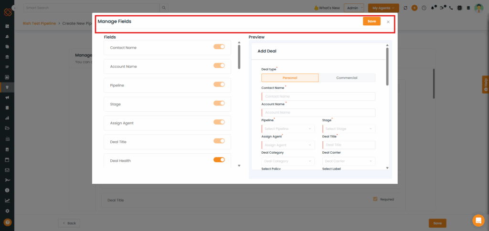Open the My Agents dropdown button

(383, 8)
